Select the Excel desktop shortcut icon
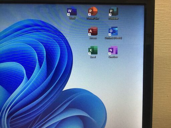 click(93, 50)
